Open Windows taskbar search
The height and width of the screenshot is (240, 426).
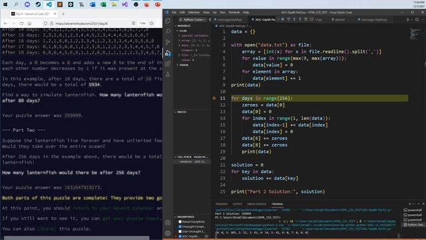click(16, 5)
